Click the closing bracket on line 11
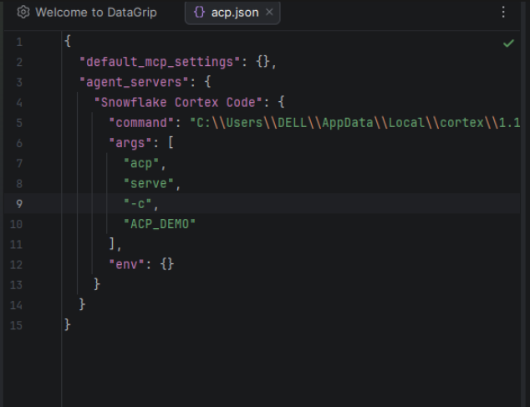This screenshot has height=407, width=530. pyautogui.click(x=112, y=243)
